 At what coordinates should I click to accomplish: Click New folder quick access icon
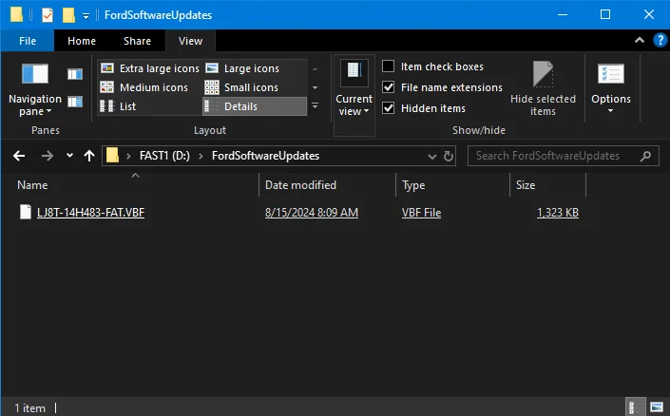click(68, 15)
